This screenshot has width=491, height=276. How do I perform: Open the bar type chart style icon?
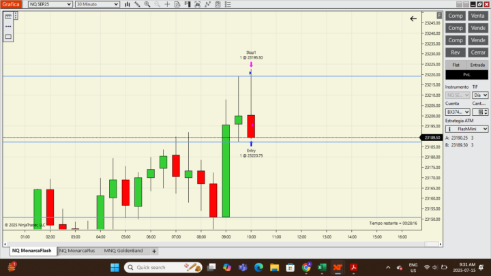(128, 4)
